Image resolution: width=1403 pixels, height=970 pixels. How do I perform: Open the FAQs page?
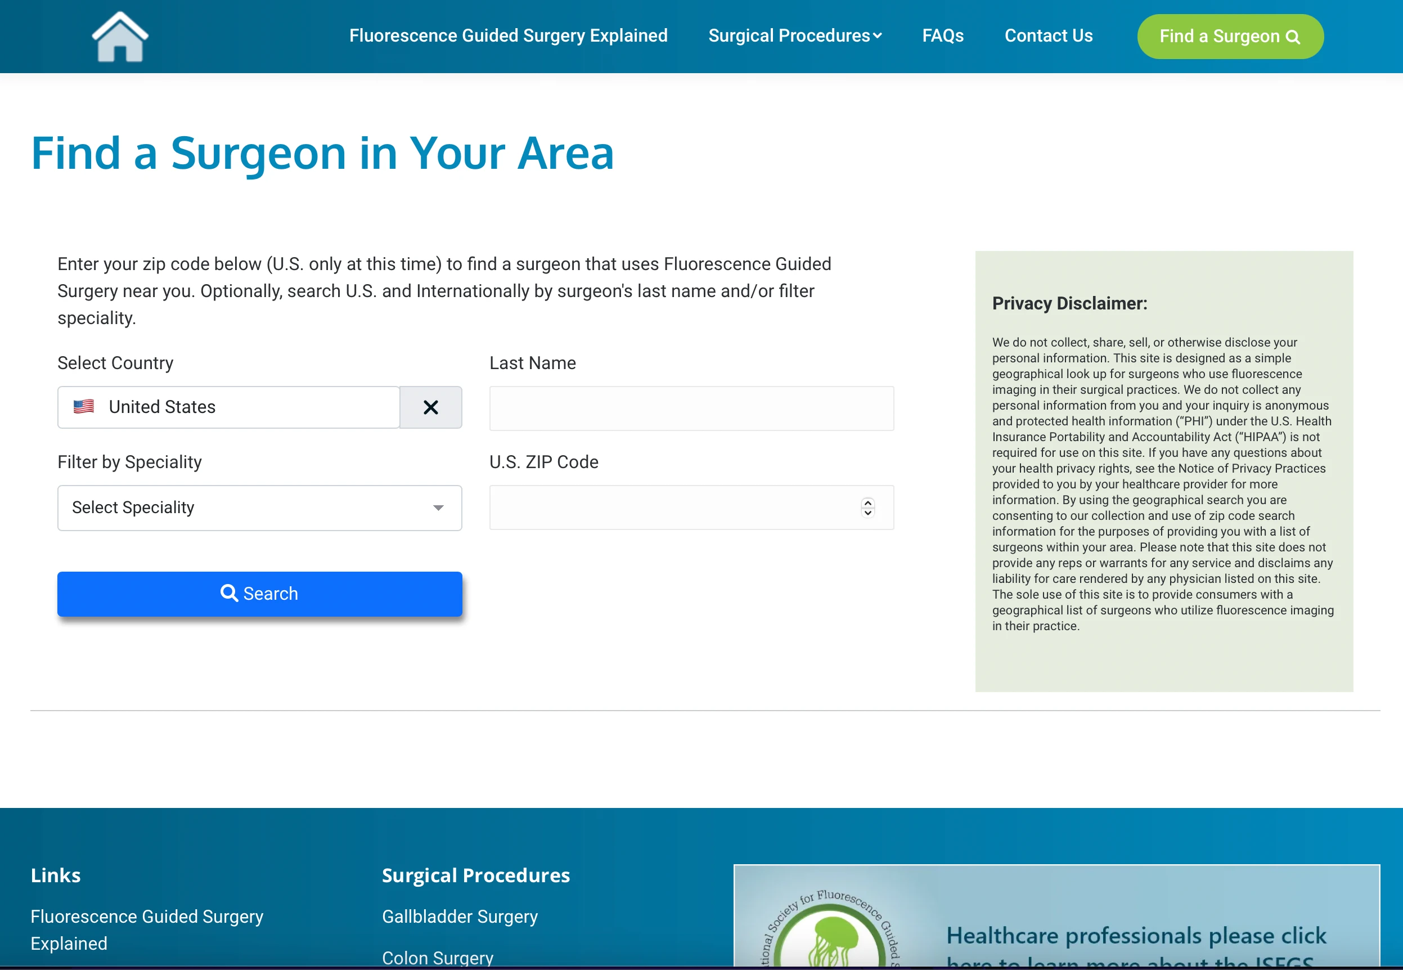point(942,36)
